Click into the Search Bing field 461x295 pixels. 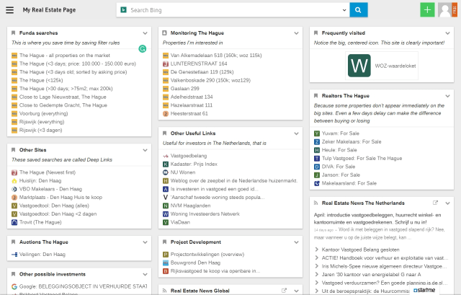[x=233, y=10]
